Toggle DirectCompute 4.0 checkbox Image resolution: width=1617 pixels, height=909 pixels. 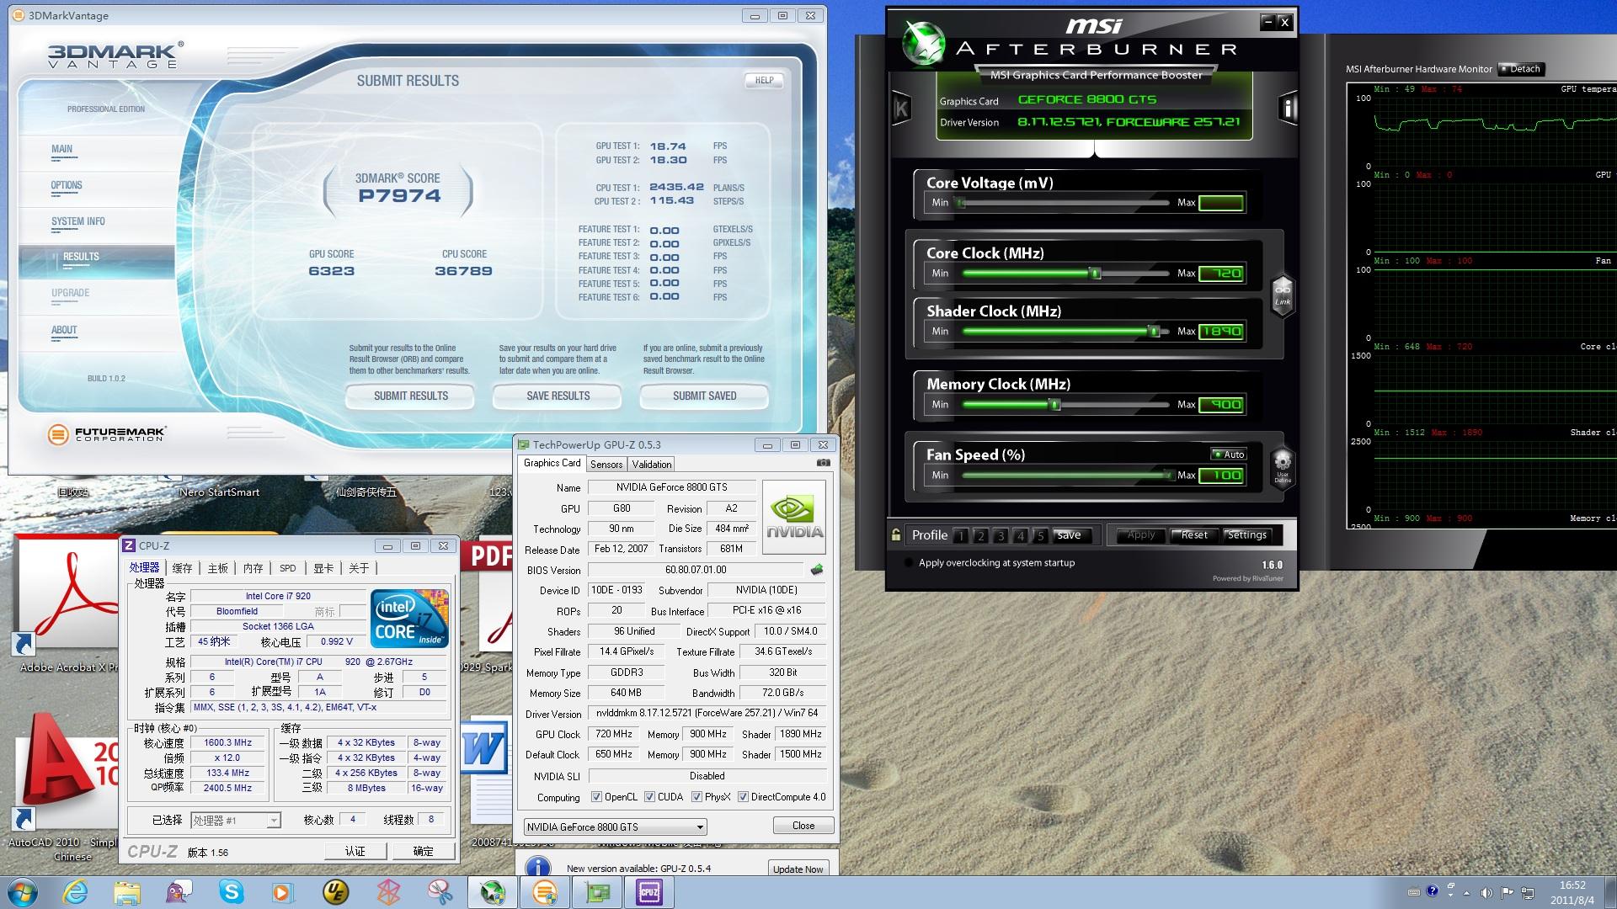(743, 797)
